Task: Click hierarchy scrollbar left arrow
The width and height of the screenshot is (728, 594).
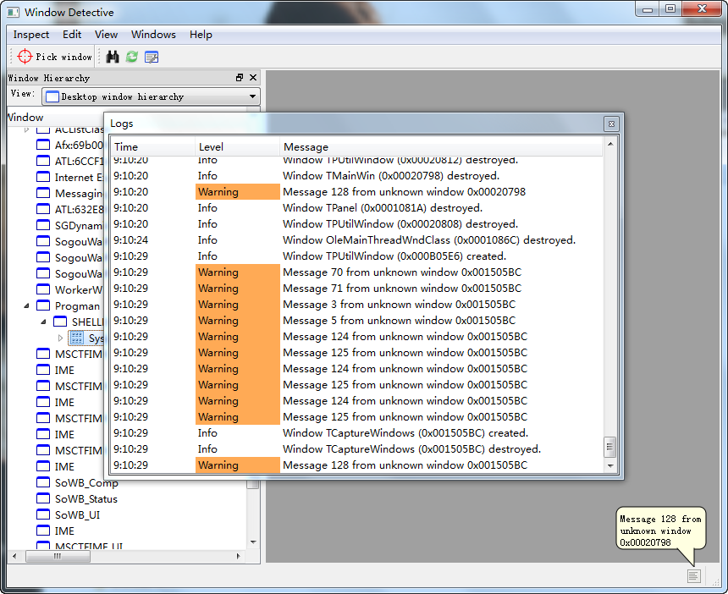Action: click(14, 556)
